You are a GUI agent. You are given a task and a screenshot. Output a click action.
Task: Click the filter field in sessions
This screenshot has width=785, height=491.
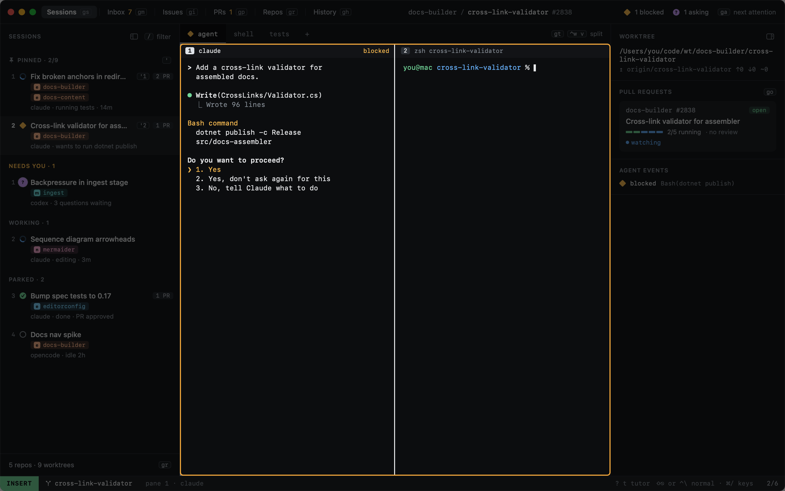pyautogui.click(x=158, y=36)
